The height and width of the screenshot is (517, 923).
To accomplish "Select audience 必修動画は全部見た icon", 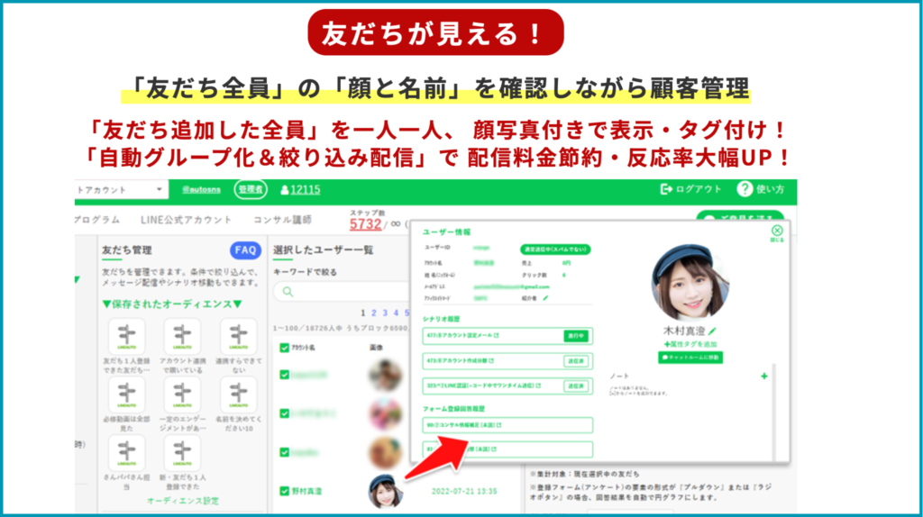I will click(x=126, y=395).
